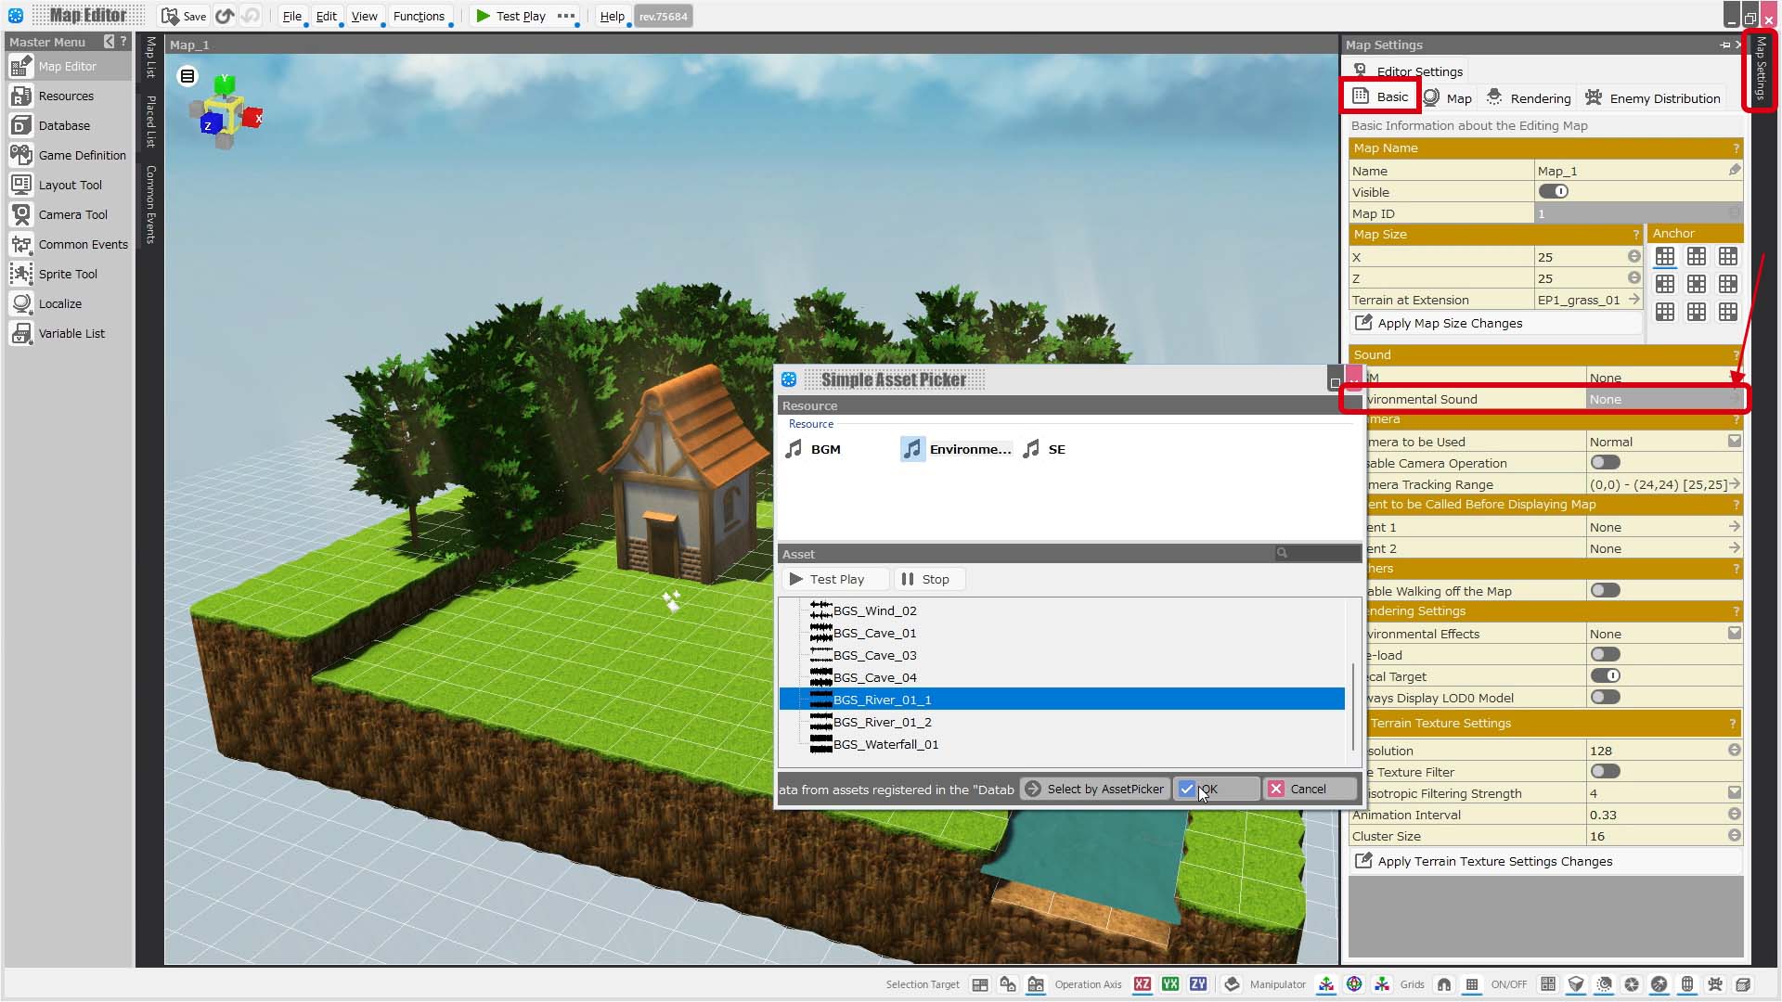Open Resources from the Master Menu
Screen dimensions: 1782x1002
(66, 96)
